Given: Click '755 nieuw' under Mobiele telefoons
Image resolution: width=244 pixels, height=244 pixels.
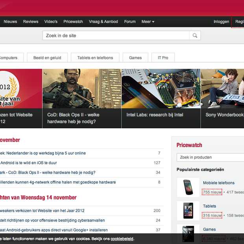Looking at the screenshot, I should click(x=212, y=192).
